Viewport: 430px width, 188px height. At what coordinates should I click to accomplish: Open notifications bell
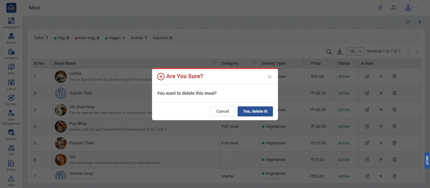click(393, 8)
